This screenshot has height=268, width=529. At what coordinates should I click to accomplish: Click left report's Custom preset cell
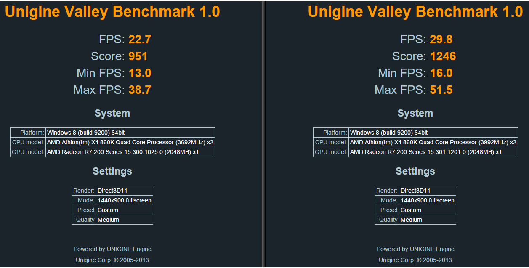pyautogui.click(x=125, y=210)
